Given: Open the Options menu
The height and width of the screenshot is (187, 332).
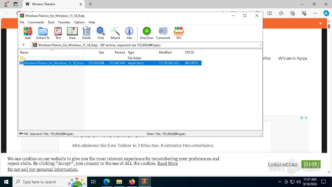Looking at the screenshot, I should (x=79, y=22).
